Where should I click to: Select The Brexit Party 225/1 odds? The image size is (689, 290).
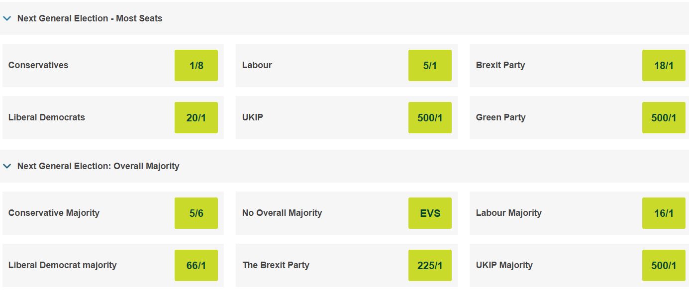430,265
